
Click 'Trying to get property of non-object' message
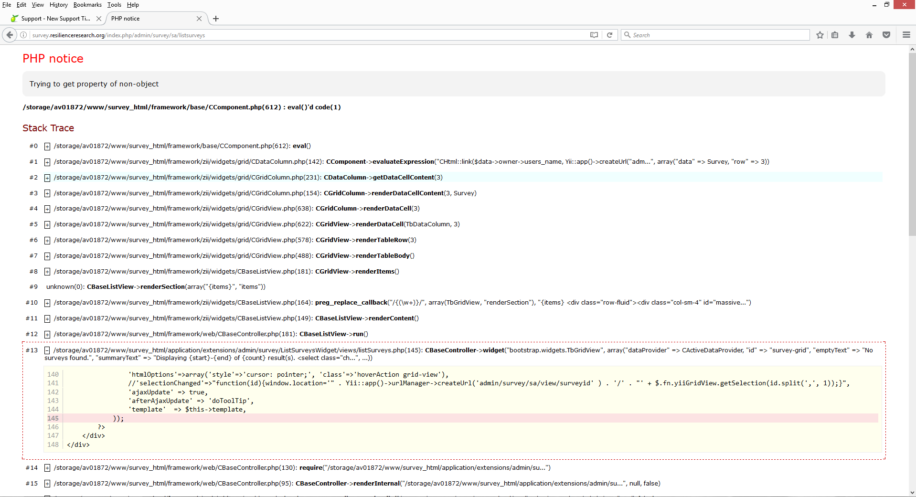(94, 84)
